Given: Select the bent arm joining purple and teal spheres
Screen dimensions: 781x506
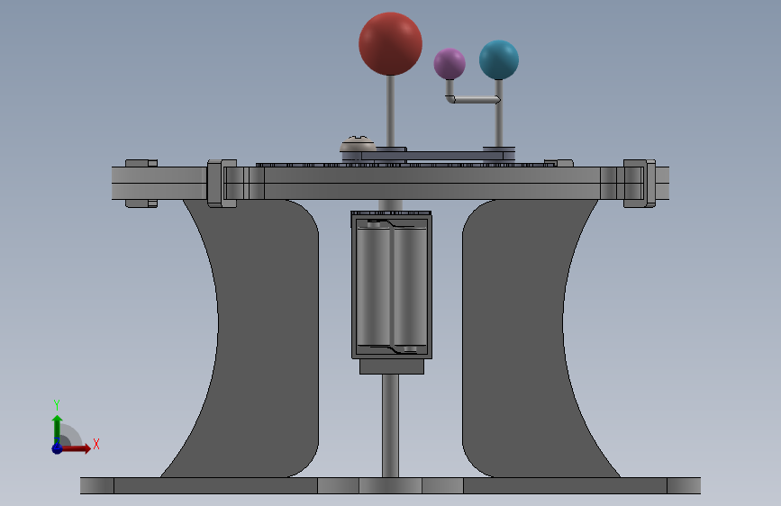Looking at the screenshot, I should tap(473, 99).
